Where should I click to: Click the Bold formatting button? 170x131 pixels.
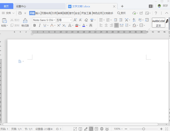(x=35, y=25)
